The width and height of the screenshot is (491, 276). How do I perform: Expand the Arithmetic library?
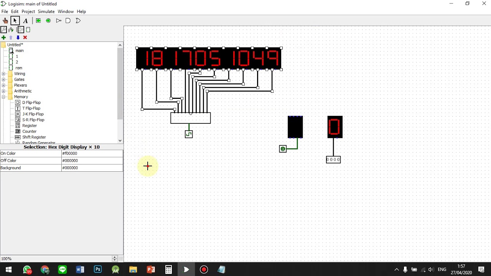click(x=3, y=91)
